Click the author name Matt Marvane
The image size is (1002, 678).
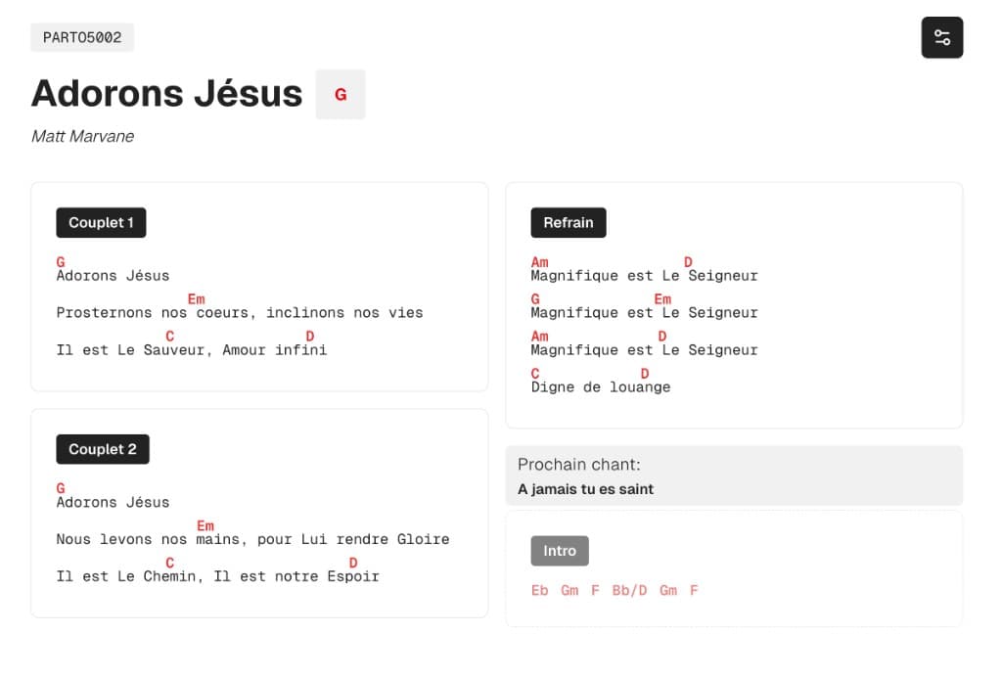[82, 136]
